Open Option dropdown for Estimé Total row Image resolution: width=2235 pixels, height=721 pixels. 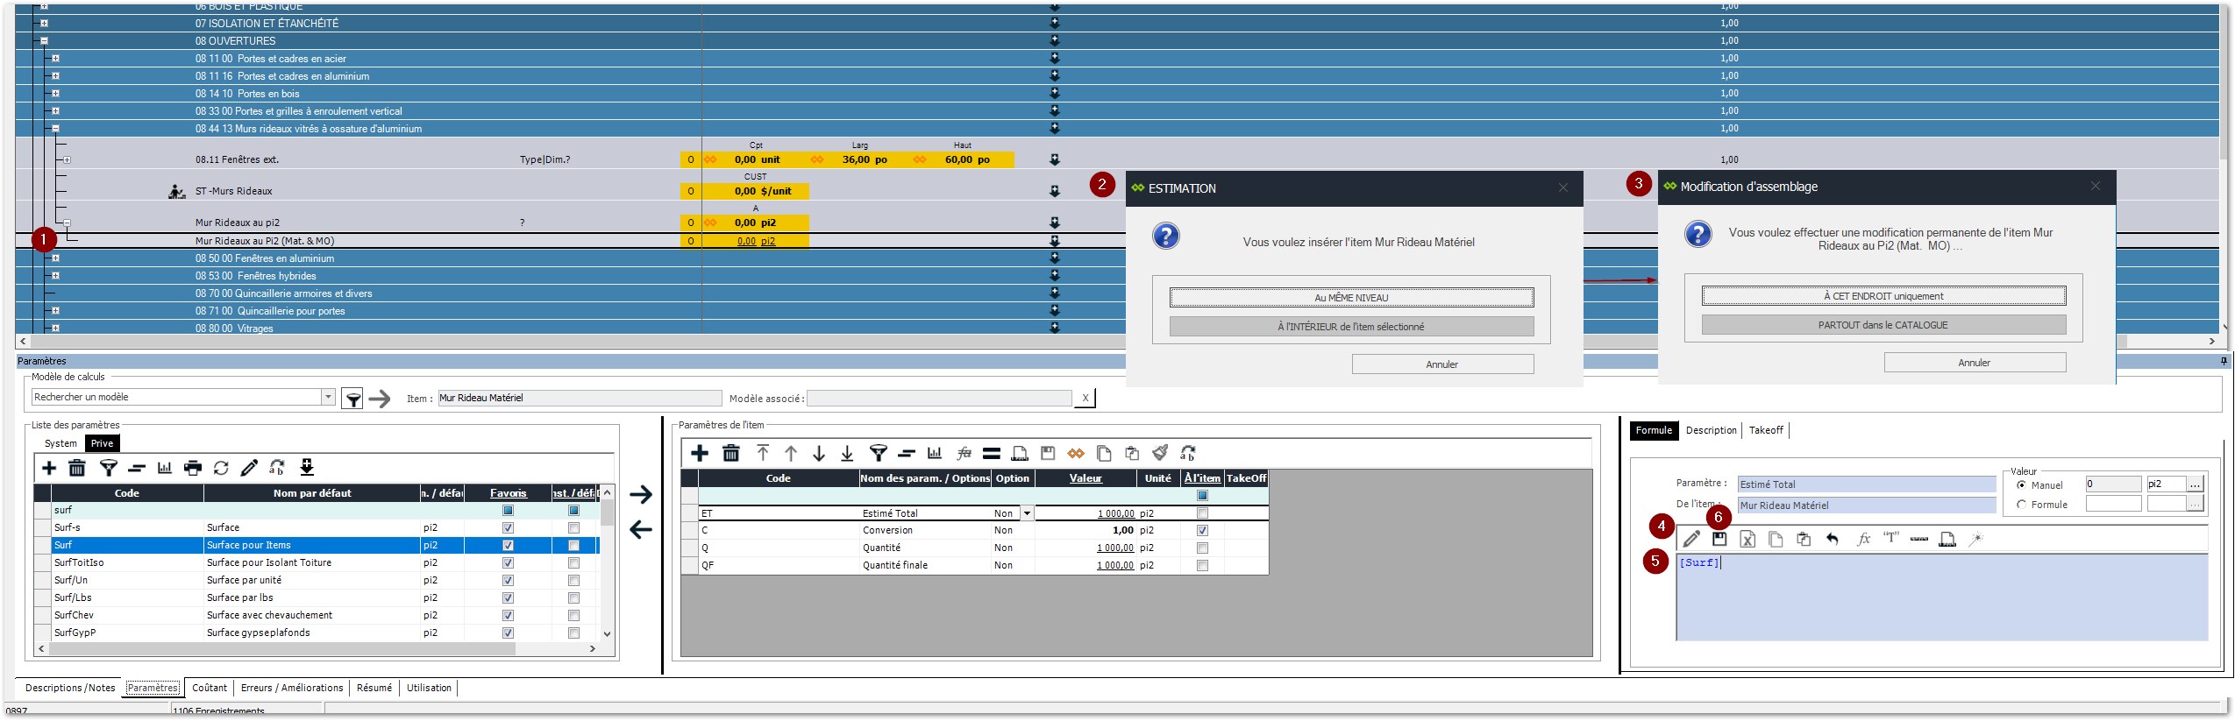(x=1027, y=513)
